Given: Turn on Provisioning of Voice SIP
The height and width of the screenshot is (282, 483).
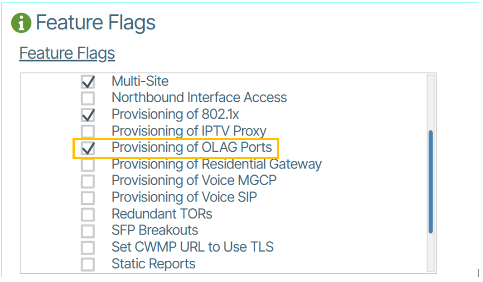Looking at the screenshot, I should (88, 198).
